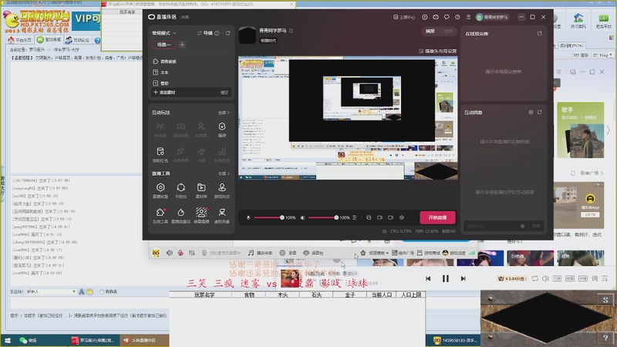This screenshot has height=347, width=617.
Task: Open the cloud icon in title bar
Action: pyautogui.click(x=436, y=17)
